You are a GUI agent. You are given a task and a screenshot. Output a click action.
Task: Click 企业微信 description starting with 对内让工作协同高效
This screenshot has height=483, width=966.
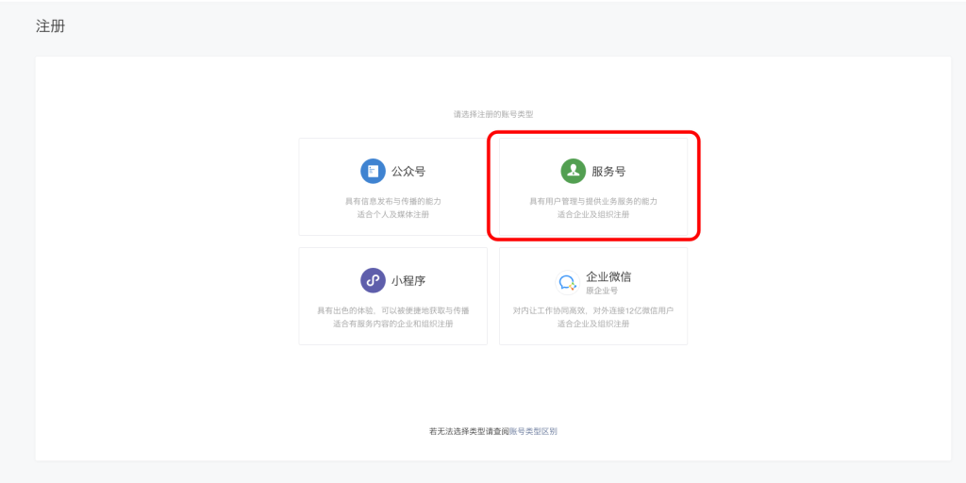point(592,310)
